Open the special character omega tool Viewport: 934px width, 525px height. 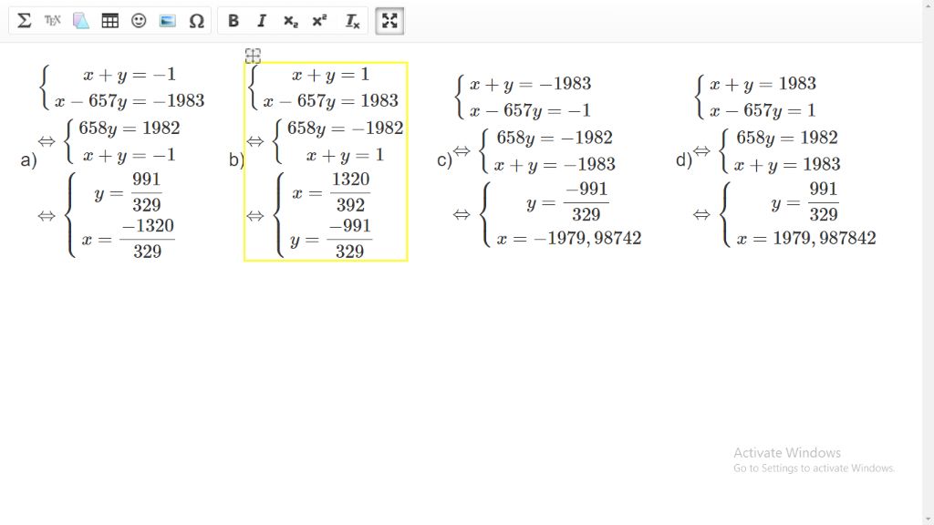[196, 21]
